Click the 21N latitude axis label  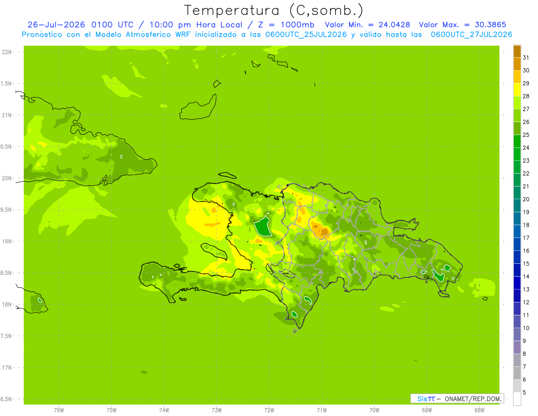[x=7, y=115]
